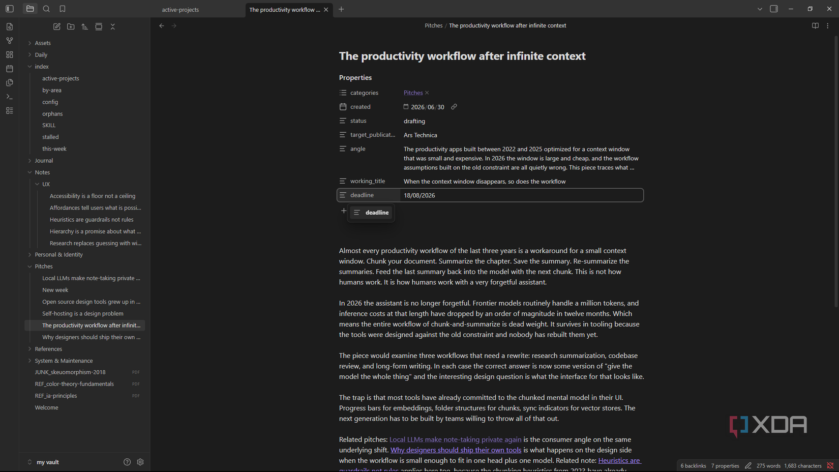Edit the deadline date value field
This screenshot has width=839, height=472.
coord(521,195)
